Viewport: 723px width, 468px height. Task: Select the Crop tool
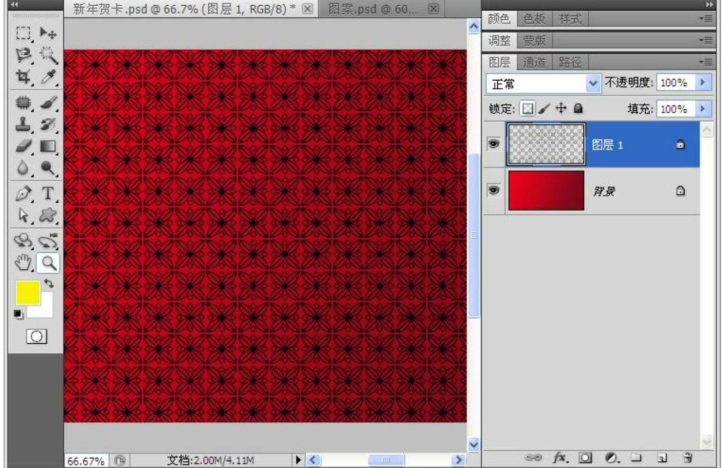pyautogui.click(x=22, y=77)
